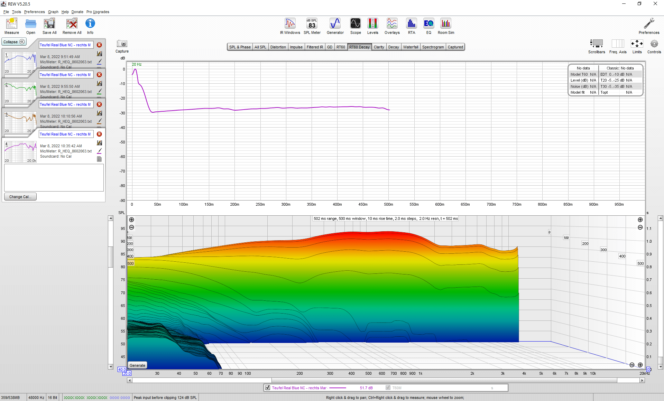Open the Donate menu link
The width and height of the screenshot is (664, 401).
[77, 12]
